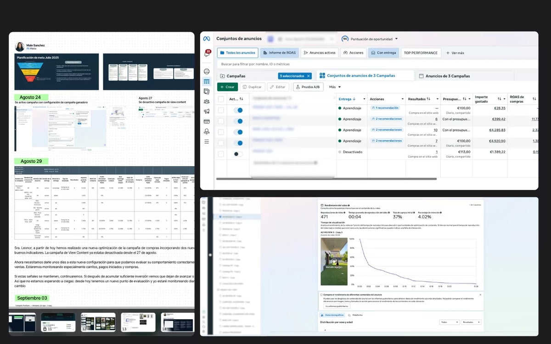The width and height of the screenshot is (551, 344).
Task: Open notifications bell showing 25 alerts
Action: (x=208, y=53)
